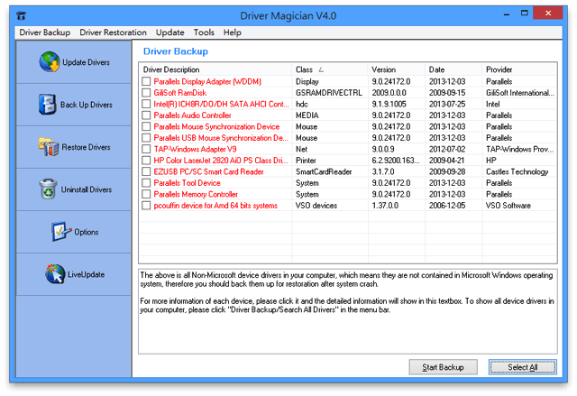
Task: Sort by Driver Description column header
Action: tap(215, 69)
